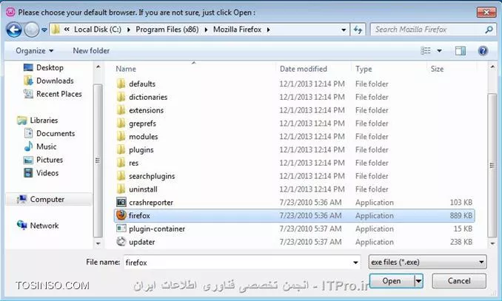Click the Forward navigation arrow button
502x301 pixels.
31,30
